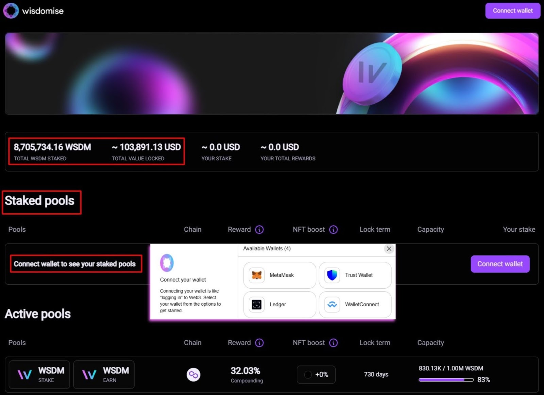Click the Staked pools heading

[x=39, y=201]
